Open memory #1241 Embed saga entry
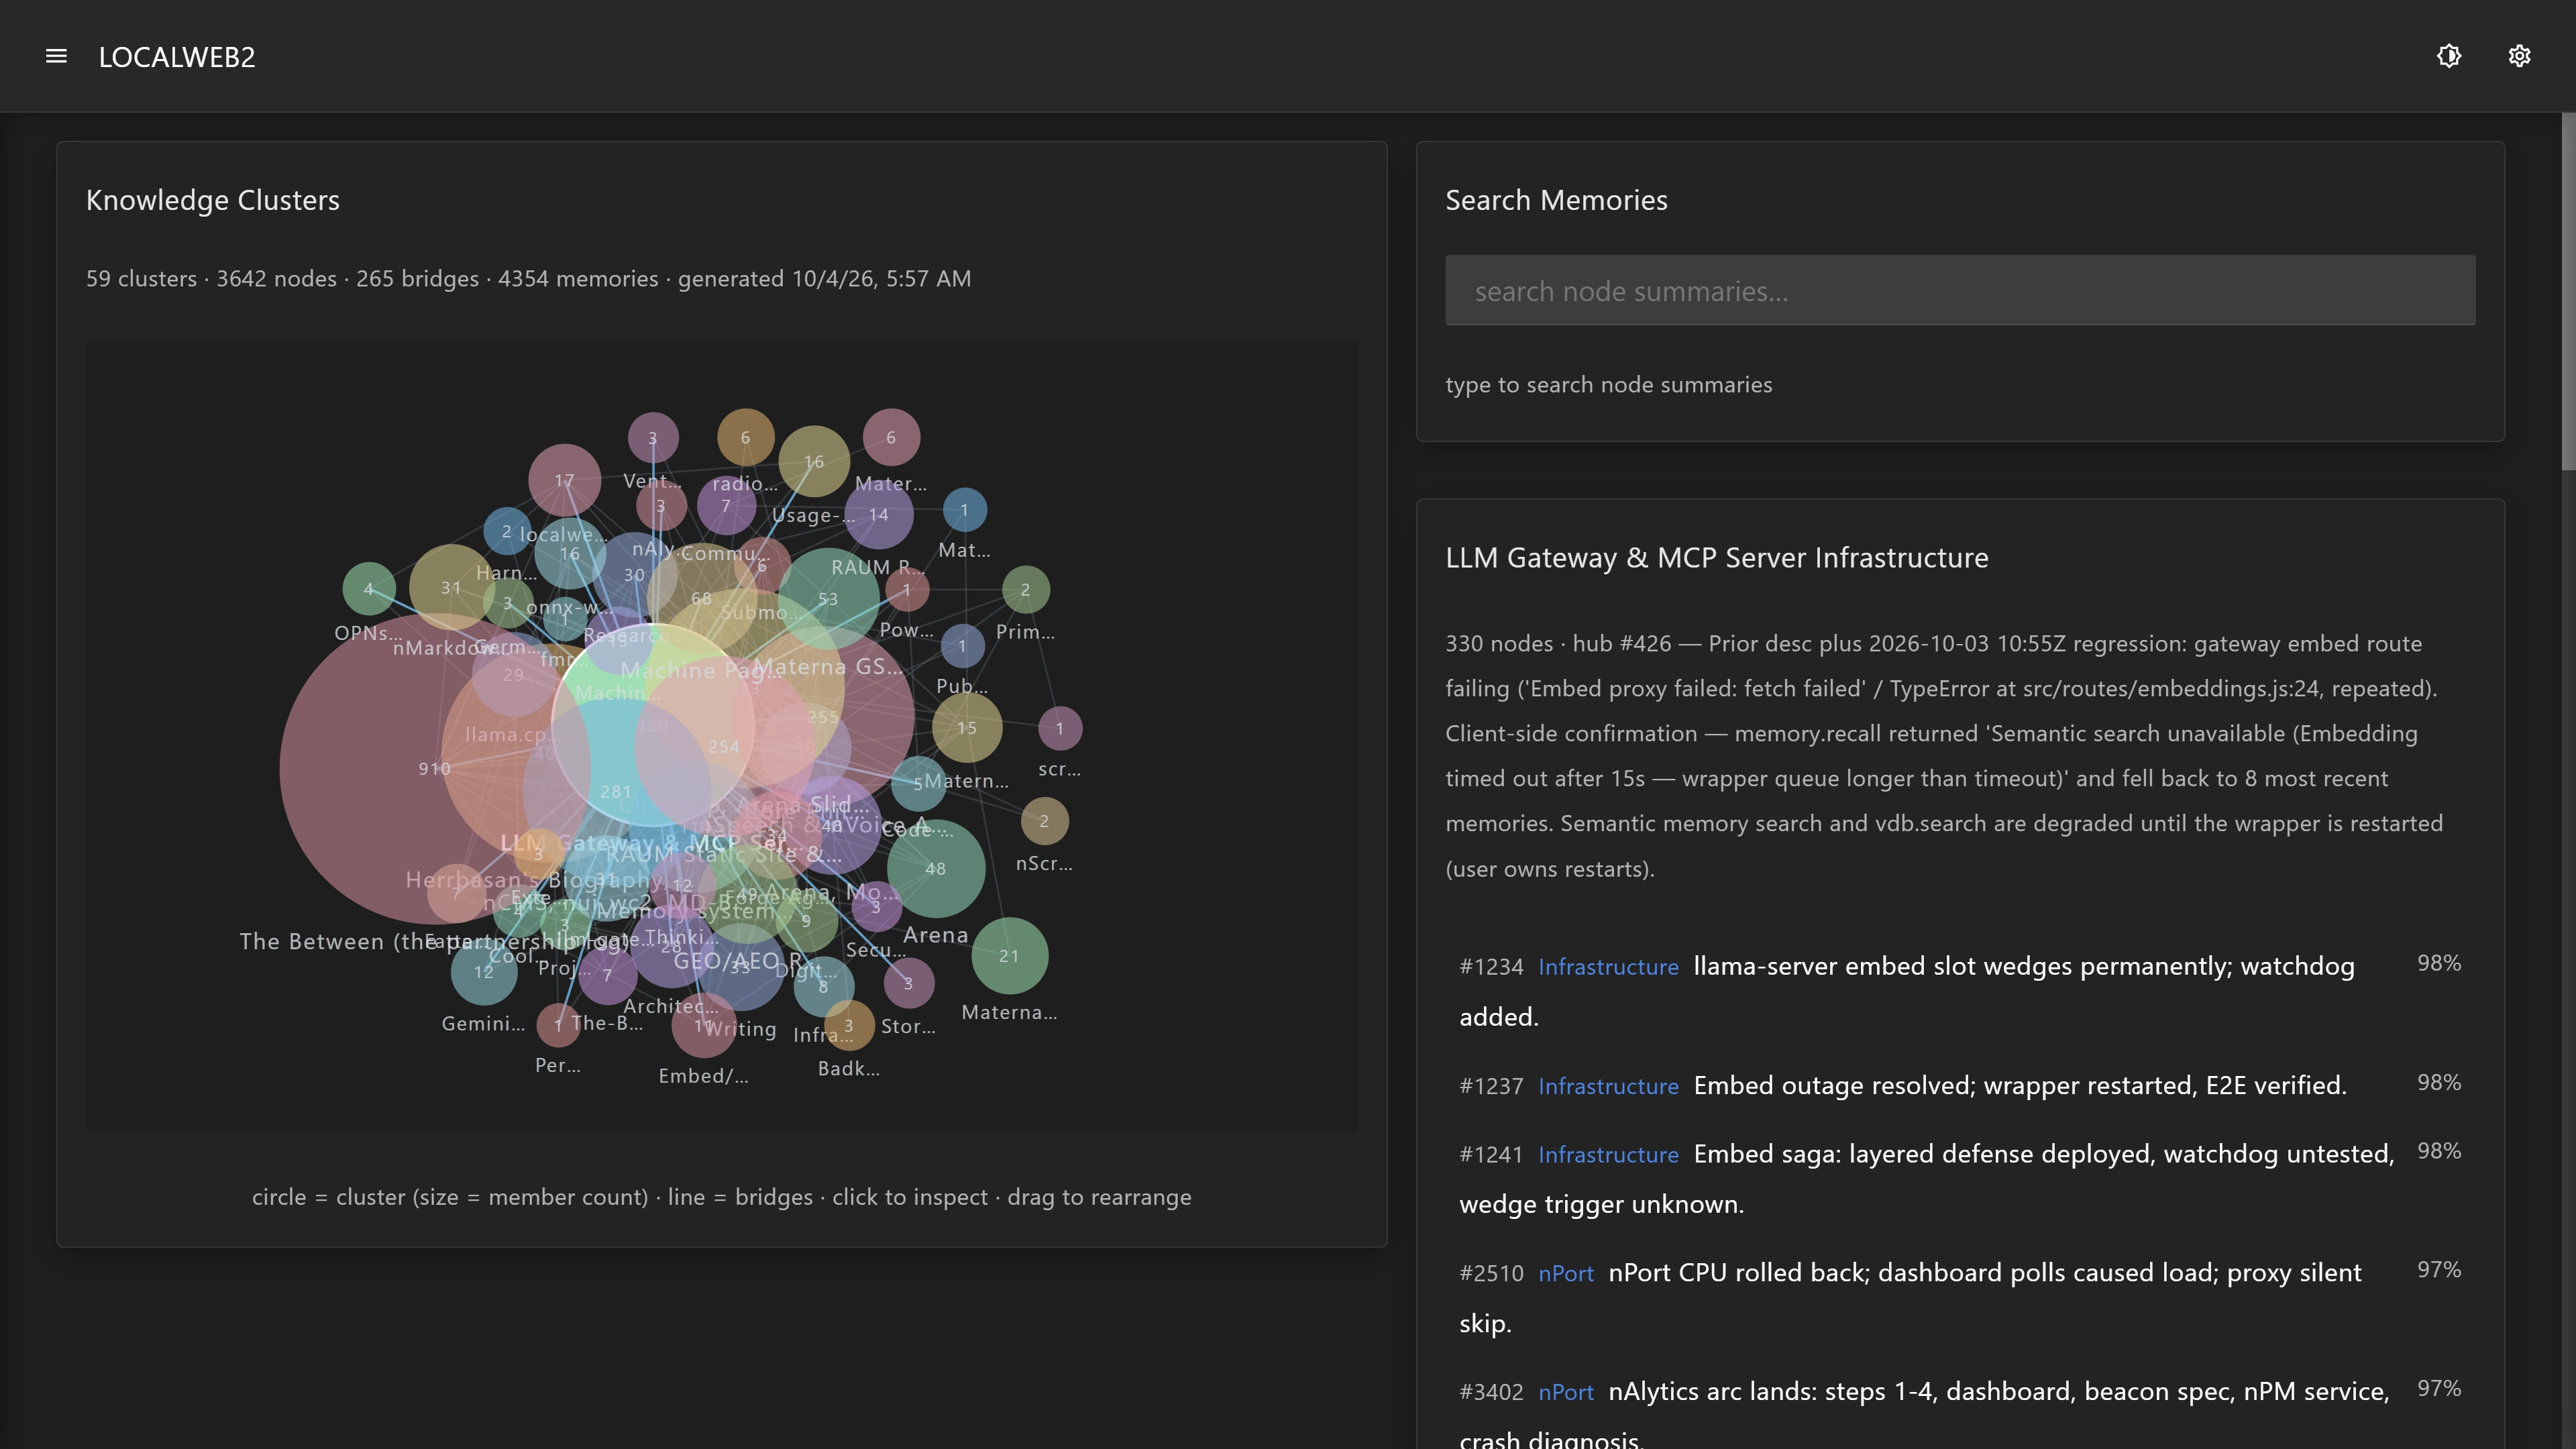Screen dimensions: 2576x1449 (1959, 1178)
